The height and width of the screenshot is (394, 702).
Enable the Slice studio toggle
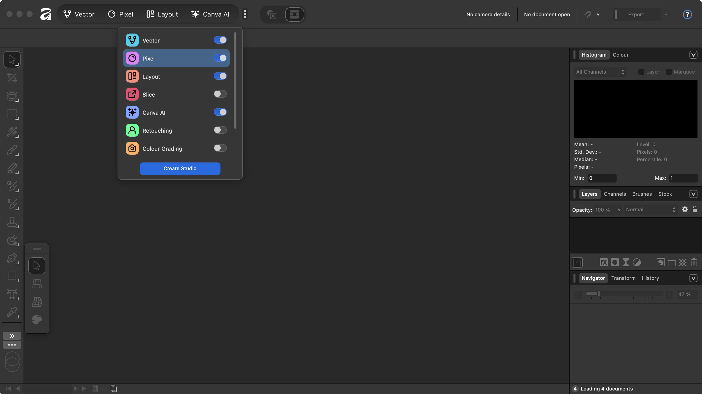click(220, 94)
